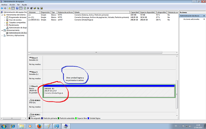This screenshot has height=129, width=206.
Task: Open the Windows Start button
Action: click(x=4, y=126)
